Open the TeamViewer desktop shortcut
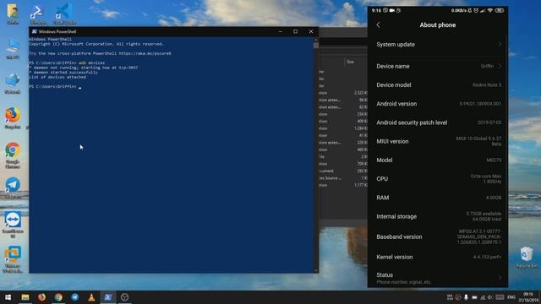 [13, 225]
